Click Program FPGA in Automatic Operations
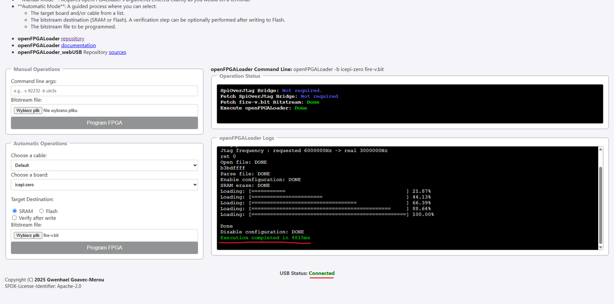 [x=104, y=248]
